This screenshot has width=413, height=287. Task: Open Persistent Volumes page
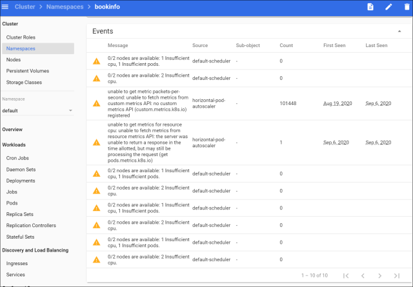pyautogui.click(x=27, y=71)
